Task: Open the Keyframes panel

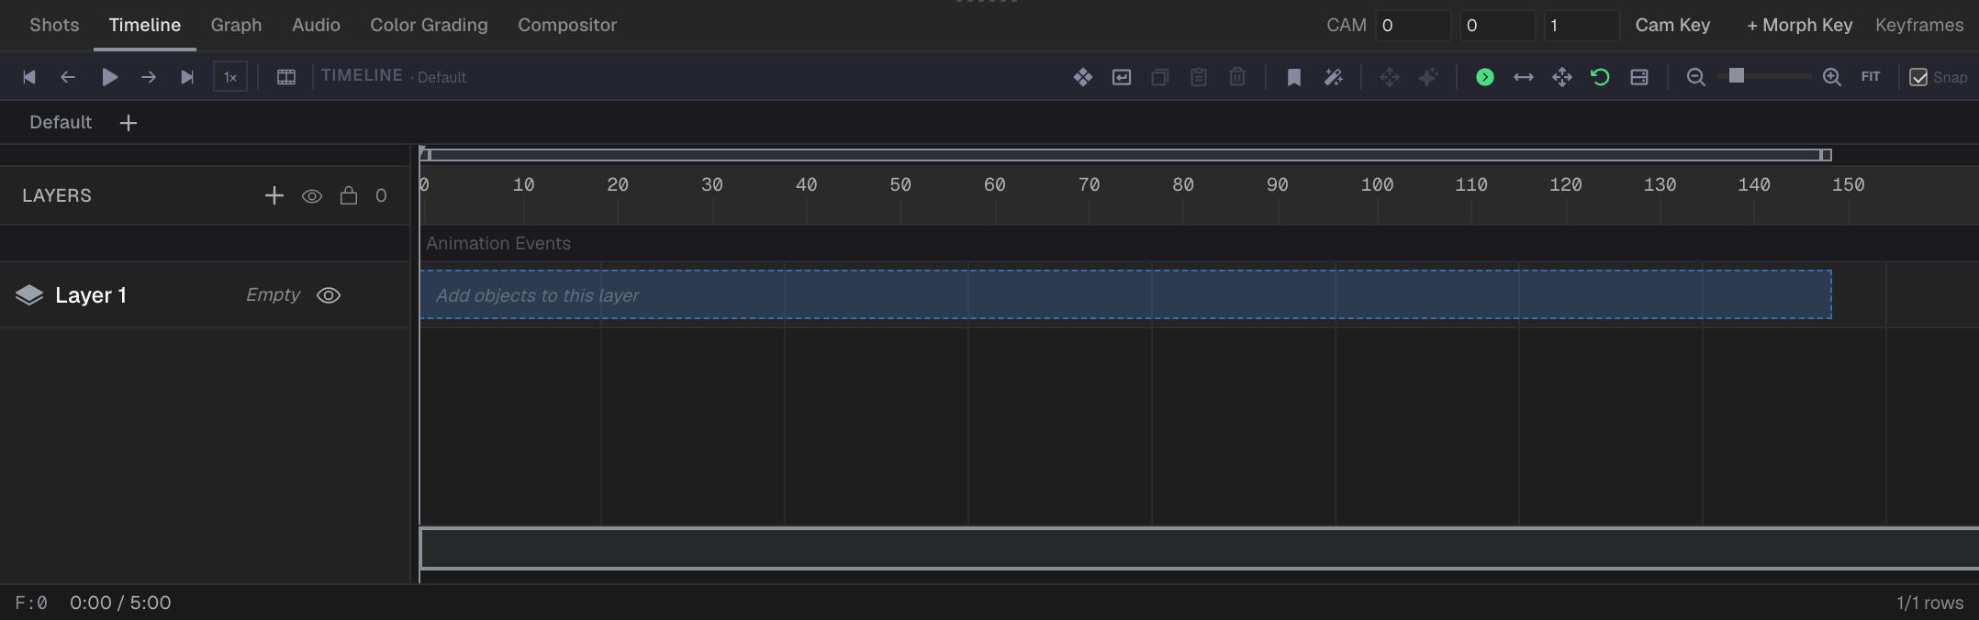Action: [x=1919, y=25]
